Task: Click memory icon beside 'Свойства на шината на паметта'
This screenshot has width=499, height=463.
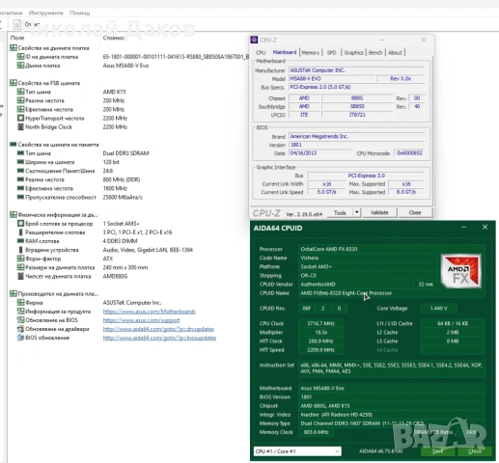Action: (x=14, y=145)
